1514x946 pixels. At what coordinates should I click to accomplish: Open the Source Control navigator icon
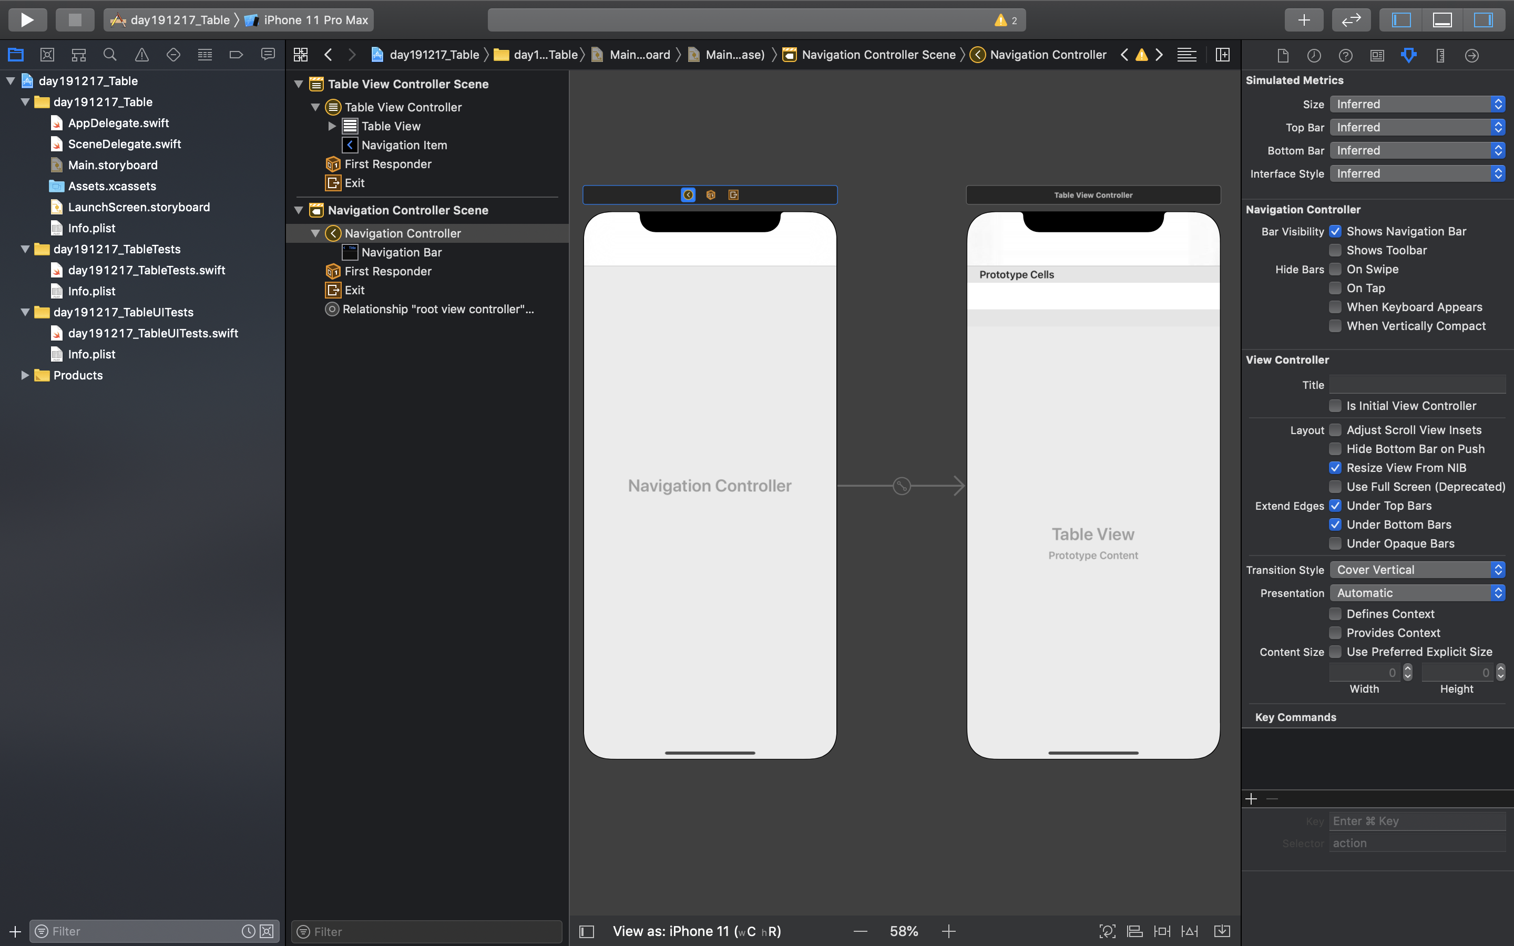[47, 55]
